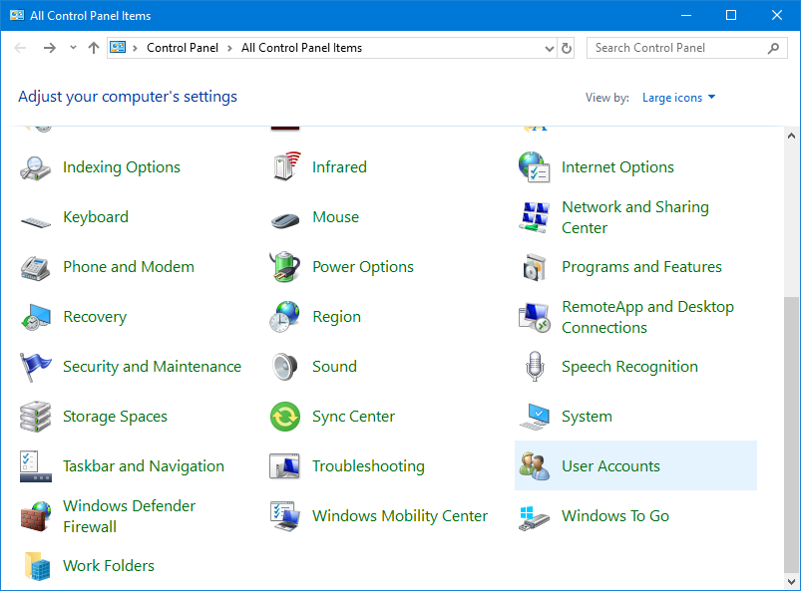Open the Power Options battery icon

tap(285, 266)
